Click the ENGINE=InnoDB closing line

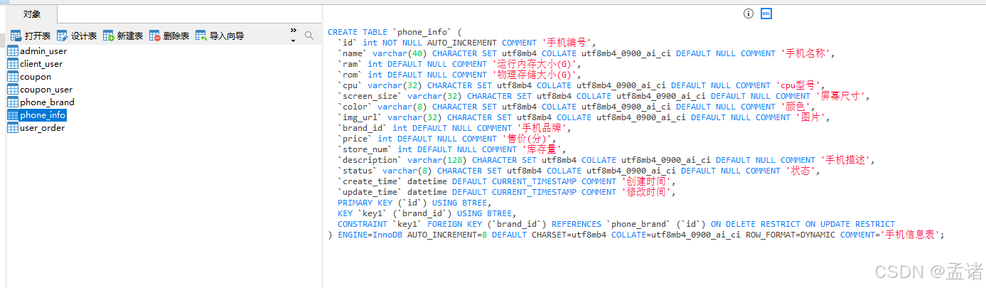637,235
